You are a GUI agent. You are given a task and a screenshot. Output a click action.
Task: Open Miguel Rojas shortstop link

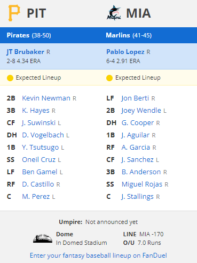pos(142,184)
